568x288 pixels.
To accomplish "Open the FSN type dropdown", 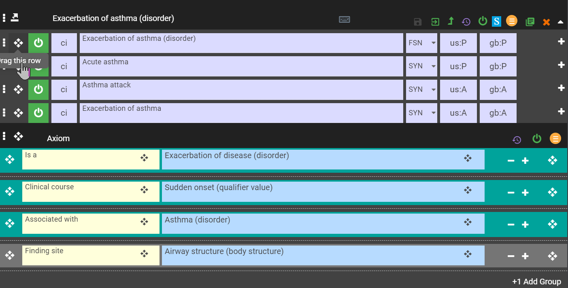I will tap(421, 43).
